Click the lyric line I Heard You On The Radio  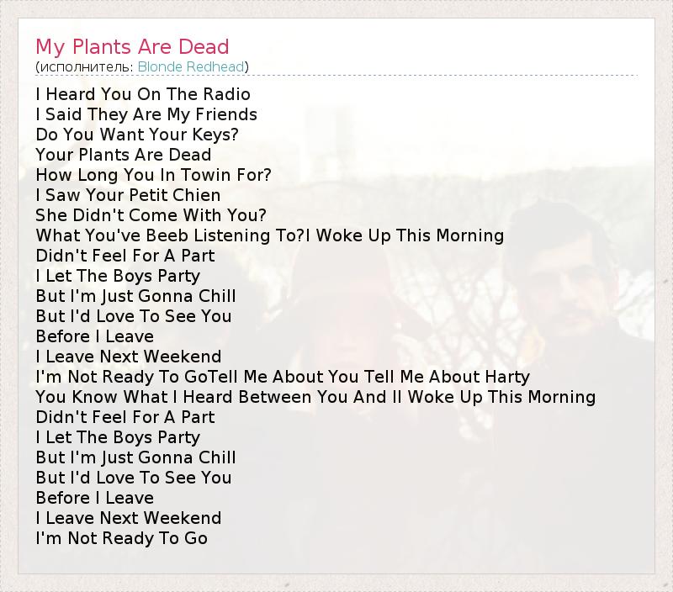tap(143, 94)
